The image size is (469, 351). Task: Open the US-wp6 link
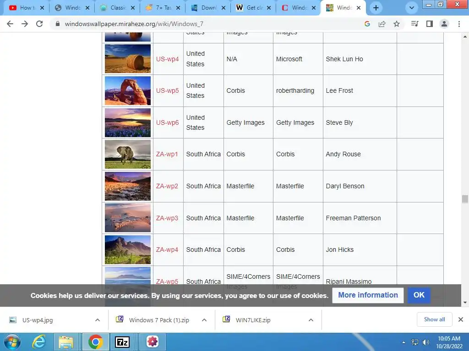167,122
